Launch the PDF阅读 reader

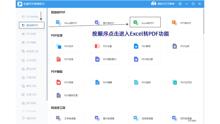(x=67, y=82)
